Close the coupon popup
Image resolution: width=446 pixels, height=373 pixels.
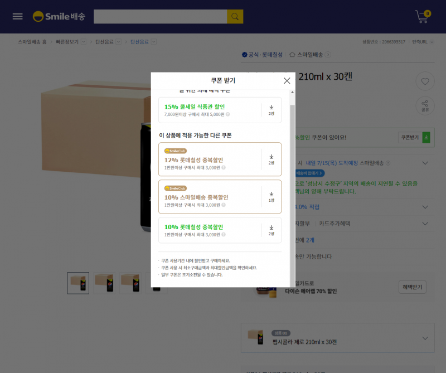(x=287, y=81)
